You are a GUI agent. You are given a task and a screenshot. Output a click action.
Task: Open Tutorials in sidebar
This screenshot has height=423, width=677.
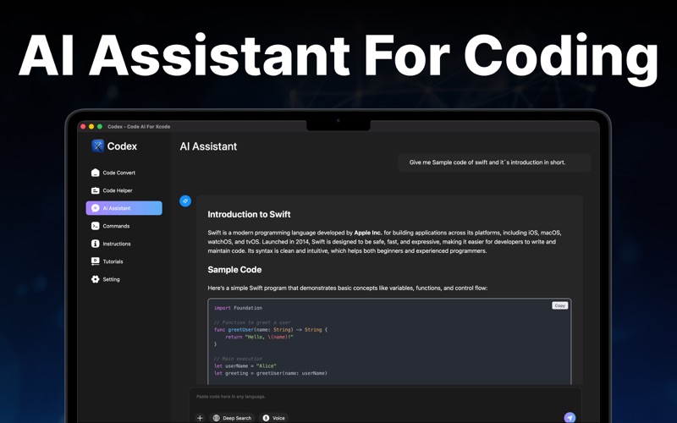pos(107,261)
